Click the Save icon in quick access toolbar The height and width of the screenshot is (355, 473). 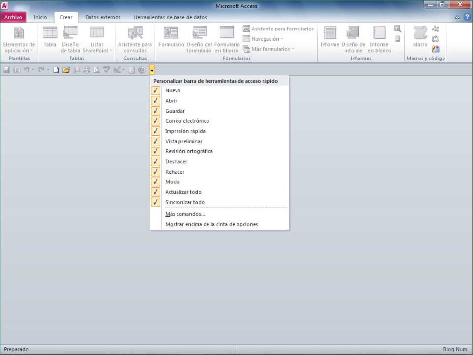(x=6, y=70)
